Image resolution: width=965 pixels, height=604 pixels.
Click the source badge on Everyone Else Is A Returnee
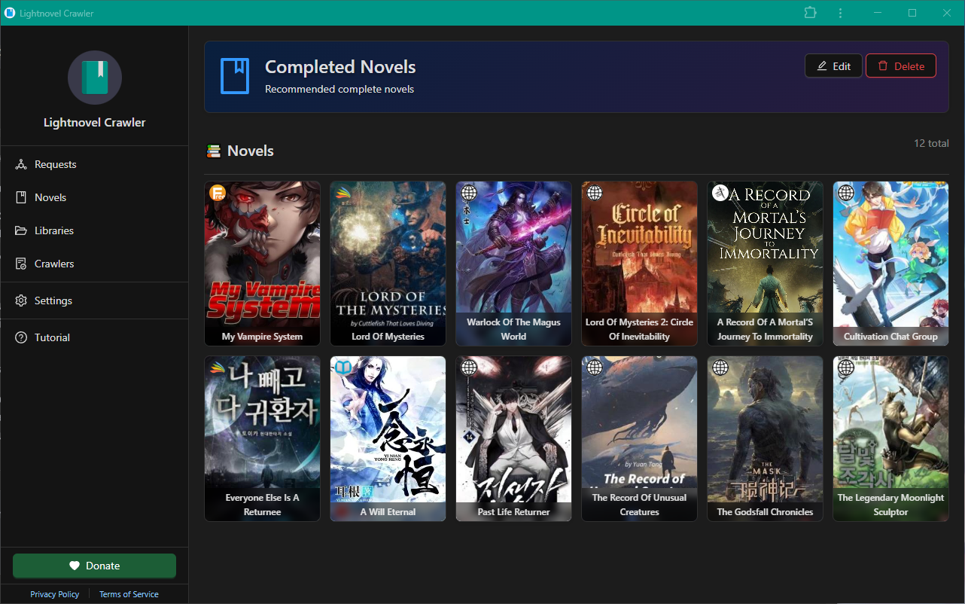(x=218, y=368)
